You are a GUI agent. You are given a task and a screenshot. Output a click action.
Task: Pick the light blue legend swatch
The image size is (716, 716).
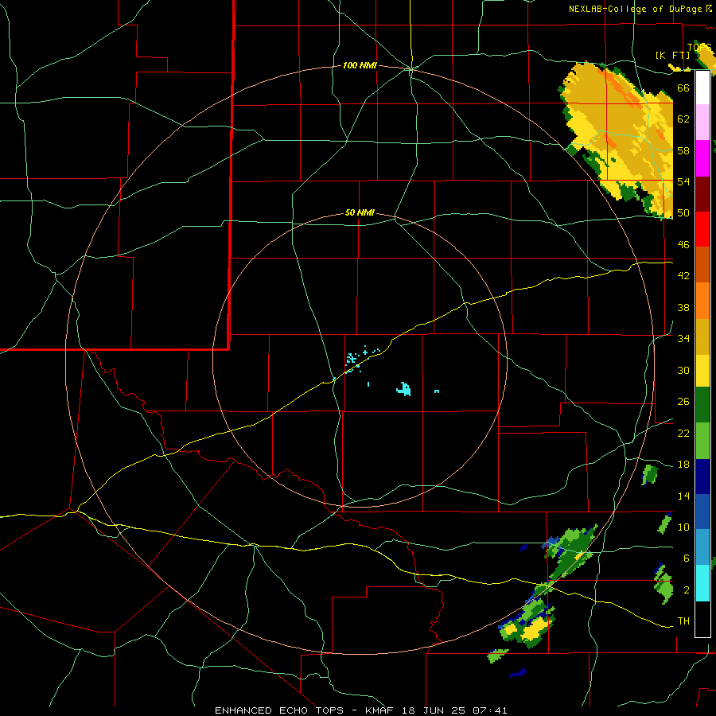[702, 547]
